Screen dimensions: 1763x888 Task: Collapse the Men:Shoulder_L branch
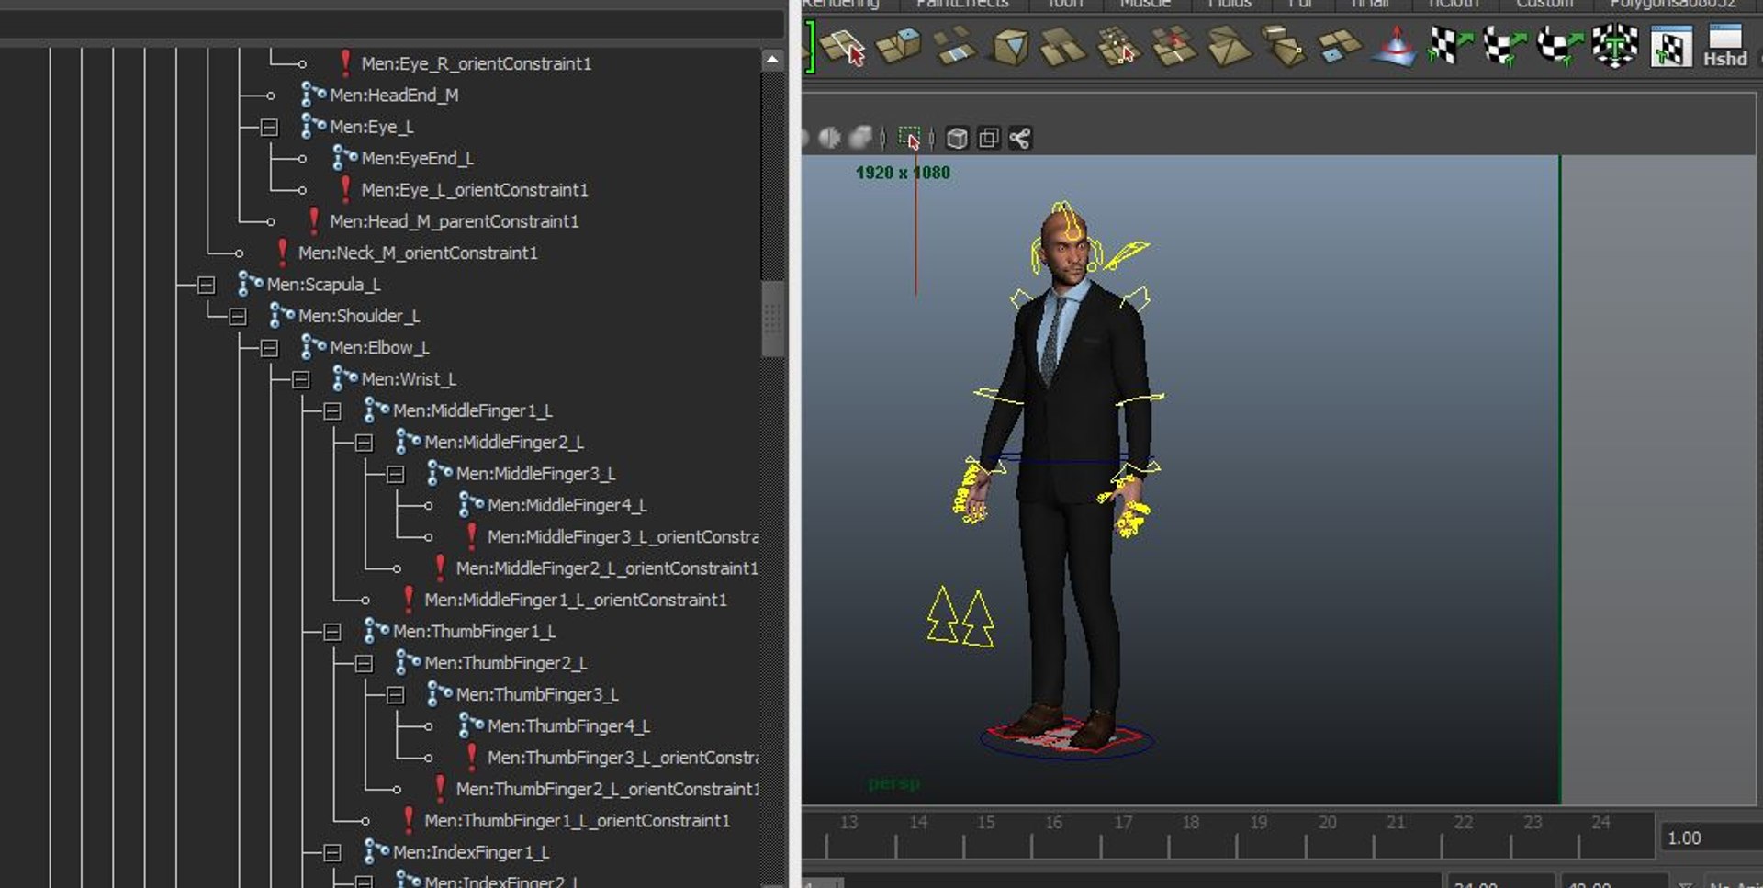pyautogui.click(x=238, y=317)
